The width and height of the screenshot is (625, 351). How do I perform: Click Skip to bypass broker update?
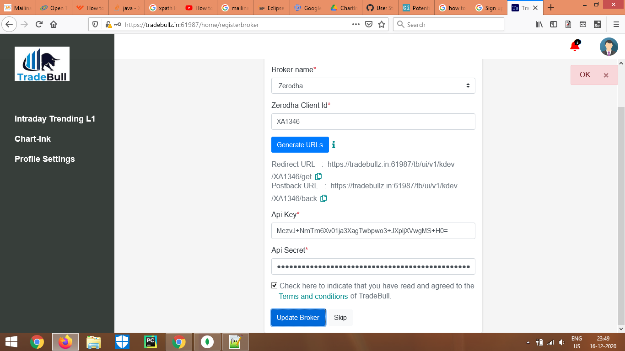click(340, 317)
